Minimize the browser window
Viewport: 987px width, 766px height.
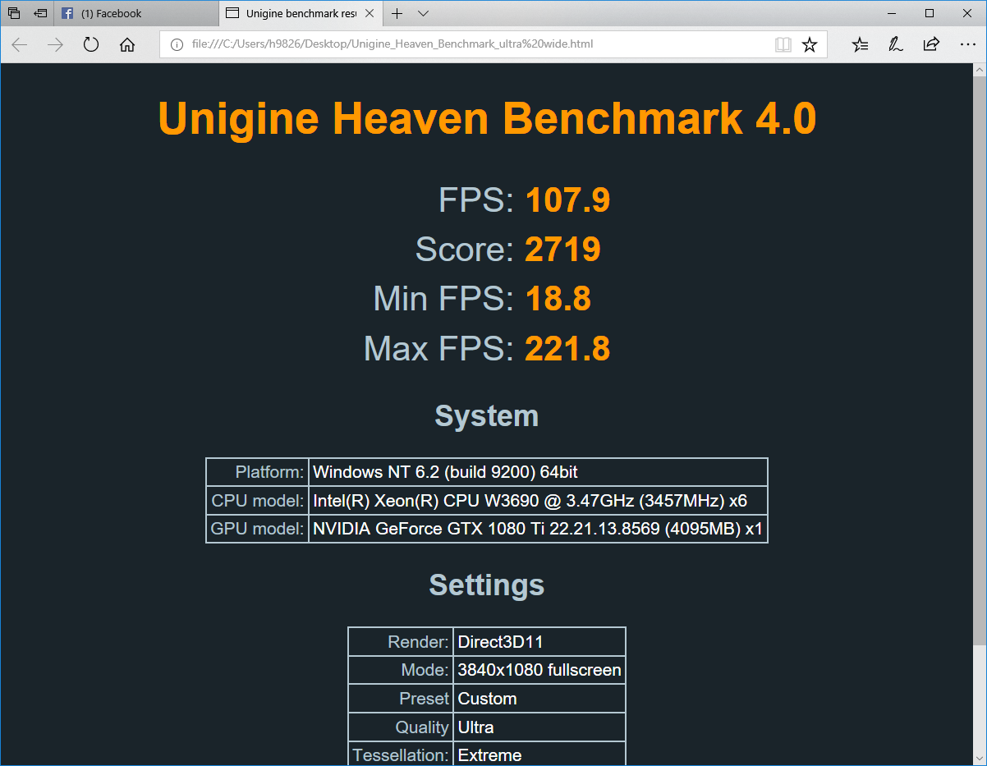click(892, 13)
